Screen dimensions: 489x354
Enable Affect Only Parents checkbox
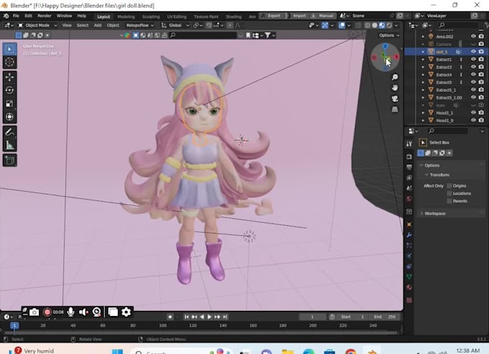click(449, 201)
